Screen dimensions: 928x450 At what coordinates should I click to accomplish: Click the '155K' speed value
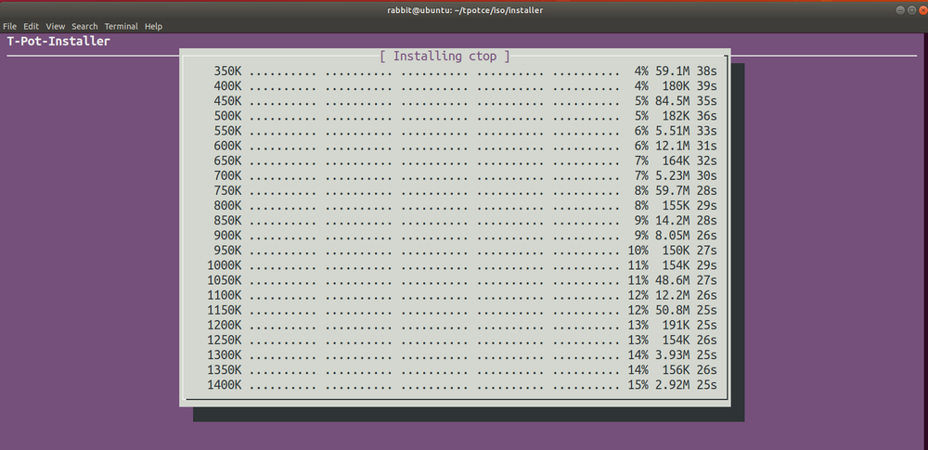pos(676,205)
